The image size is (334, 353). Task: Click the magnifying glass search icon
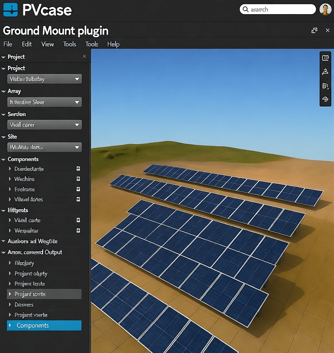point(245,9)
